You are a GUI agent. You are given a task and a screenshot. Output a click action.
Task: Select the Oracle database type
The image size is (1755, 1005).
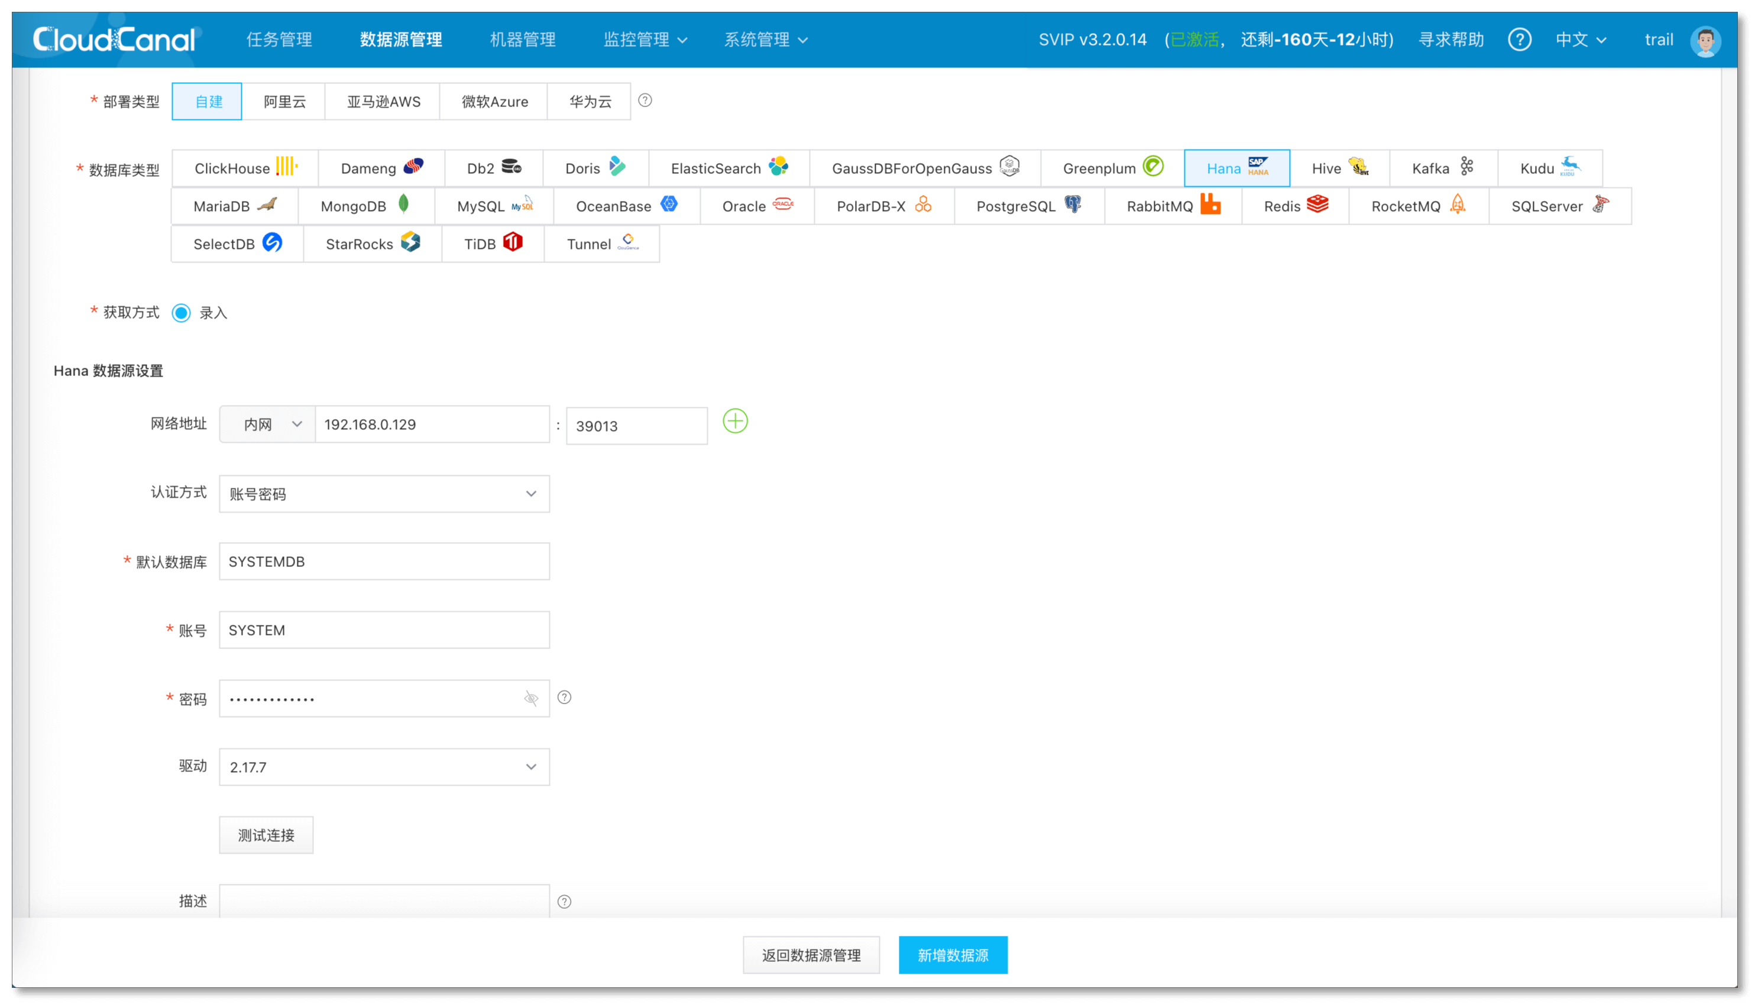click(757, 206)
